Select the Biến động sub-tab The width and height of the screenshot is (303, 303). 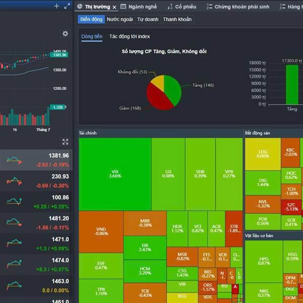tap(91, 19)
